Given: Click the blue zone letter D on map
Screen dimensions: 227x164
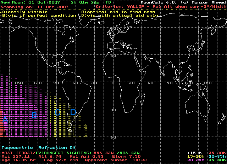Looking at the screenshot, I should [73, 112].
